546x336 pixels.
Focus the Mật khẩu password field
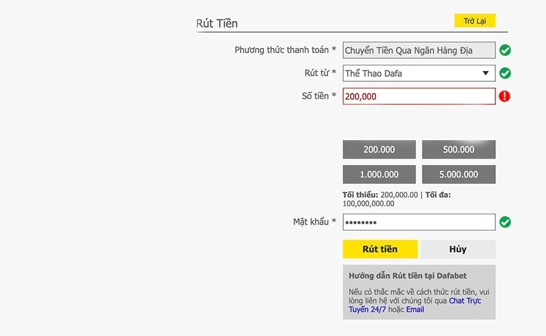coord(419,222)
